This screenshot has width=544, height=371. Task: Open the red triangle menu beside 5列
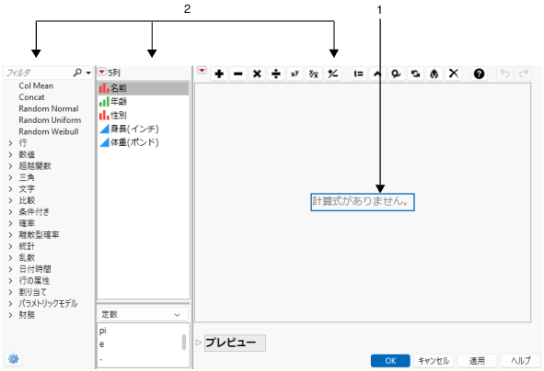click(101, 72)
